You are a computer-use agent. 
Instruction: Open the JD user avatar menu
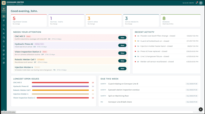click(x=201, y=3)
